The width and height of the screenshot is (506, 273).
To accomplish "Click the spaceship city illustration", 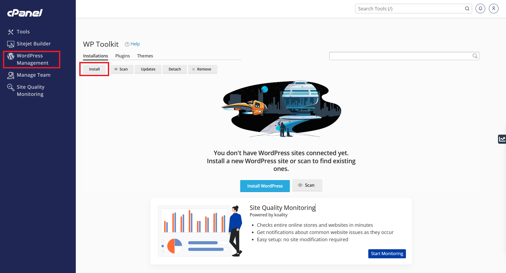I will pos(281,109).
